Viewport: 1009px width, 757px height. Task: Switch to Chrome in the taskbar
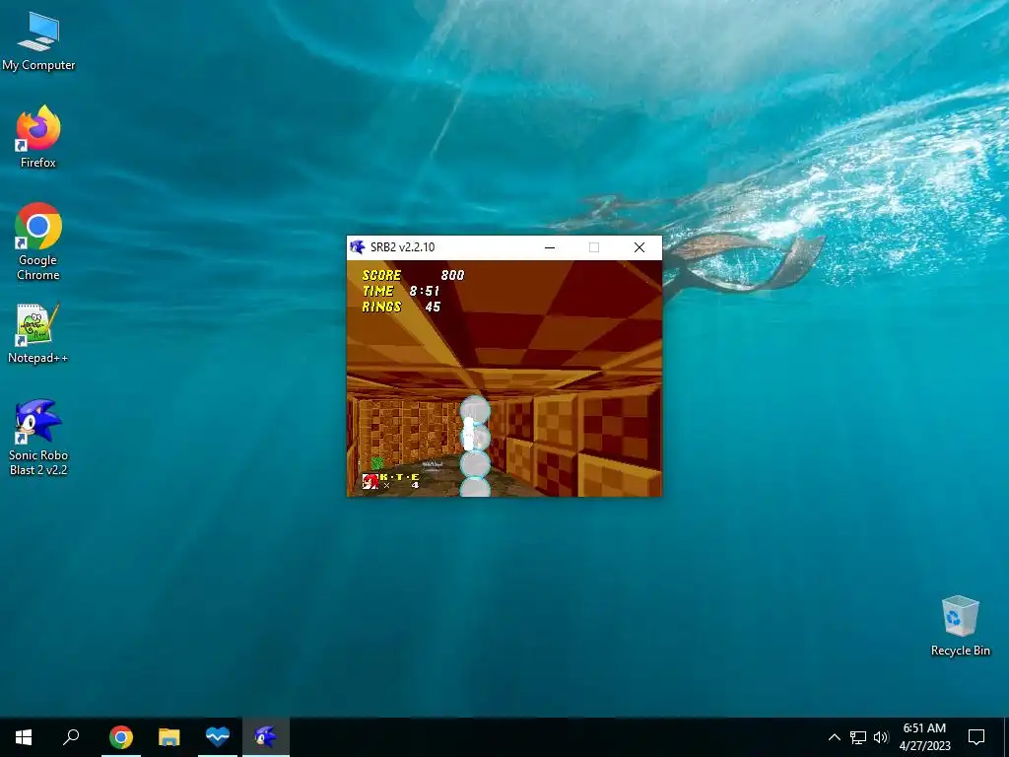(x=121, y=737)
